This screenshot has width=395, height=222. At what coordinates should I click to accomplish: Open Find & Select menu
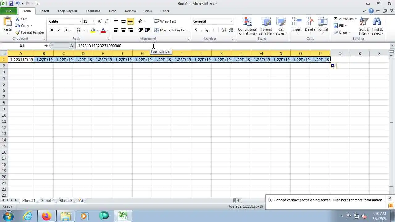(377, 26)
